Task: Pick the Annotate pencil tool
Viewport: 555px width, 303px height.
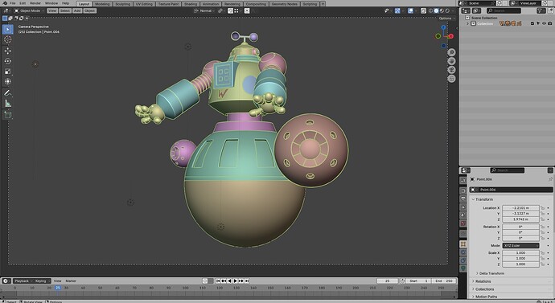Action: click(7, 93)
